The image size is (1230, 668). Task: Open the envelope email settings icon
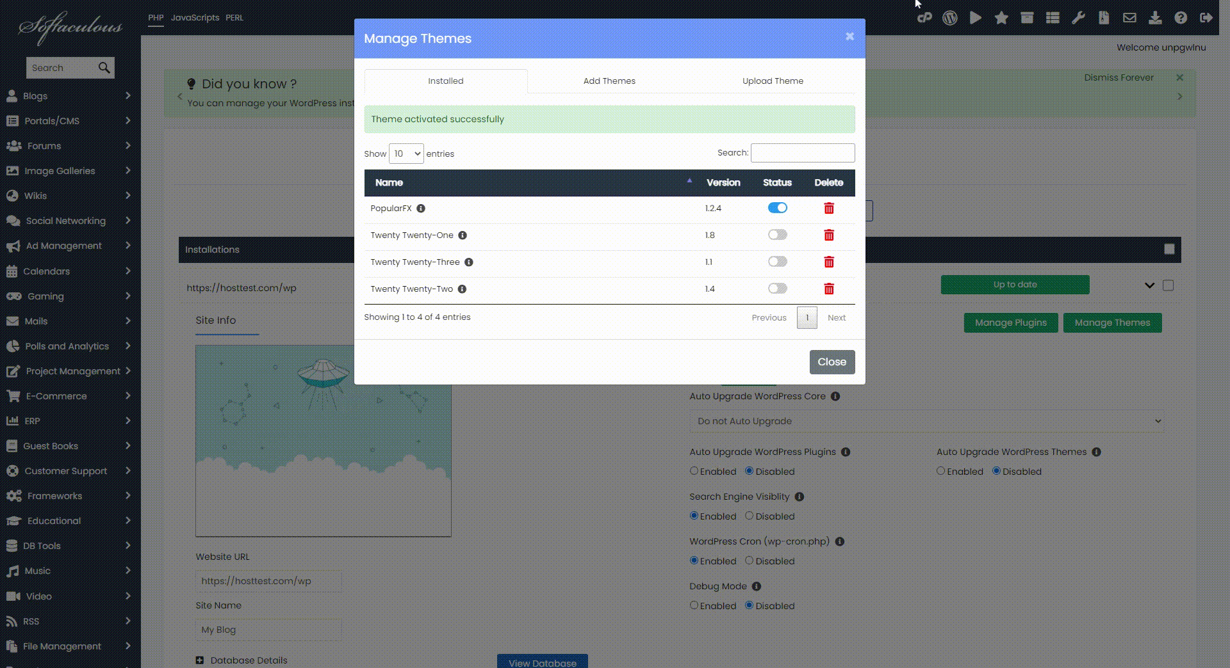pos(1129,18)
